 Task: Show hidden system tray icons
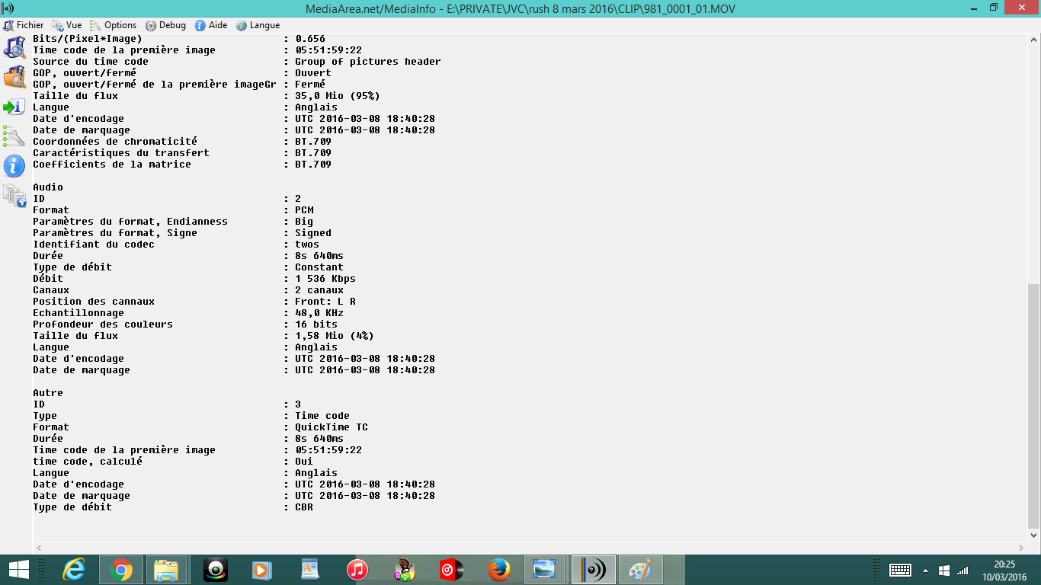925,570
